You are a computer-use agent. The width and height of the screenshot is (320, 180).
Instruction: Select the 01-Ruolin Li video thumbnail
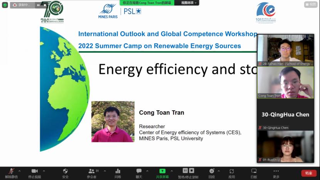[285, 146]
